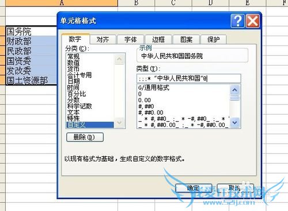The image size is (288, 211).
Task: Choose the 特殊 category
Action: point(90,118)
